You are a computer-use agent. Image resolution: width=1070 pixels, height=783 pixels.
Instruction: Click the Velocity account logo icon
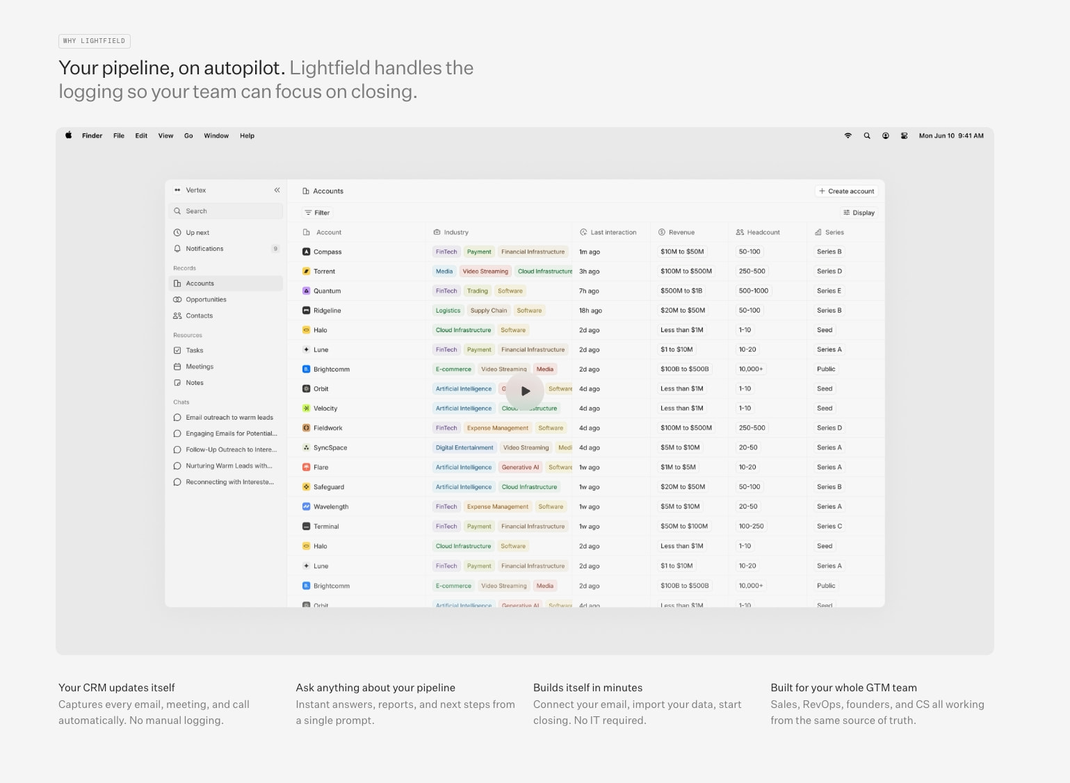[306, 408]
